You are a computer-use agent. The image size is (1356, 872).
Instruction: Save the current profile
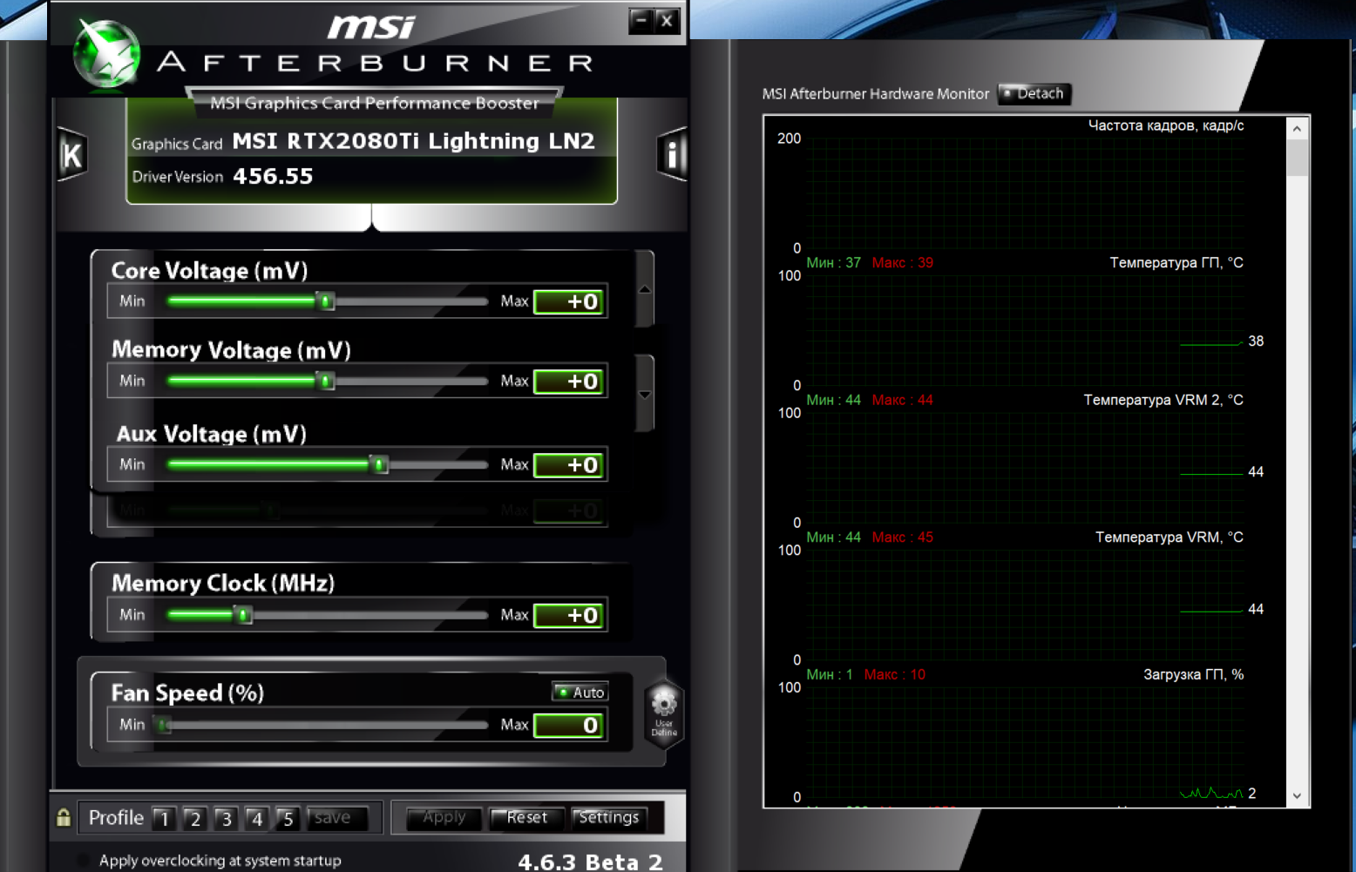click(x=337, y=818)
